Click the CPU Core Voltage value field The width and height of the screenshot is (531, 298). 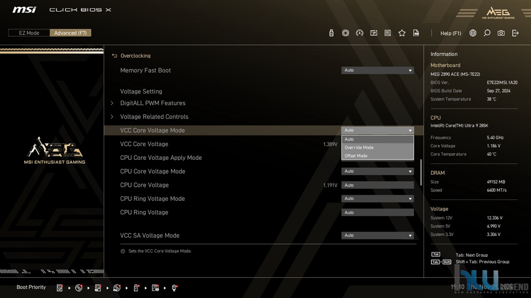[x=378, y=185]
